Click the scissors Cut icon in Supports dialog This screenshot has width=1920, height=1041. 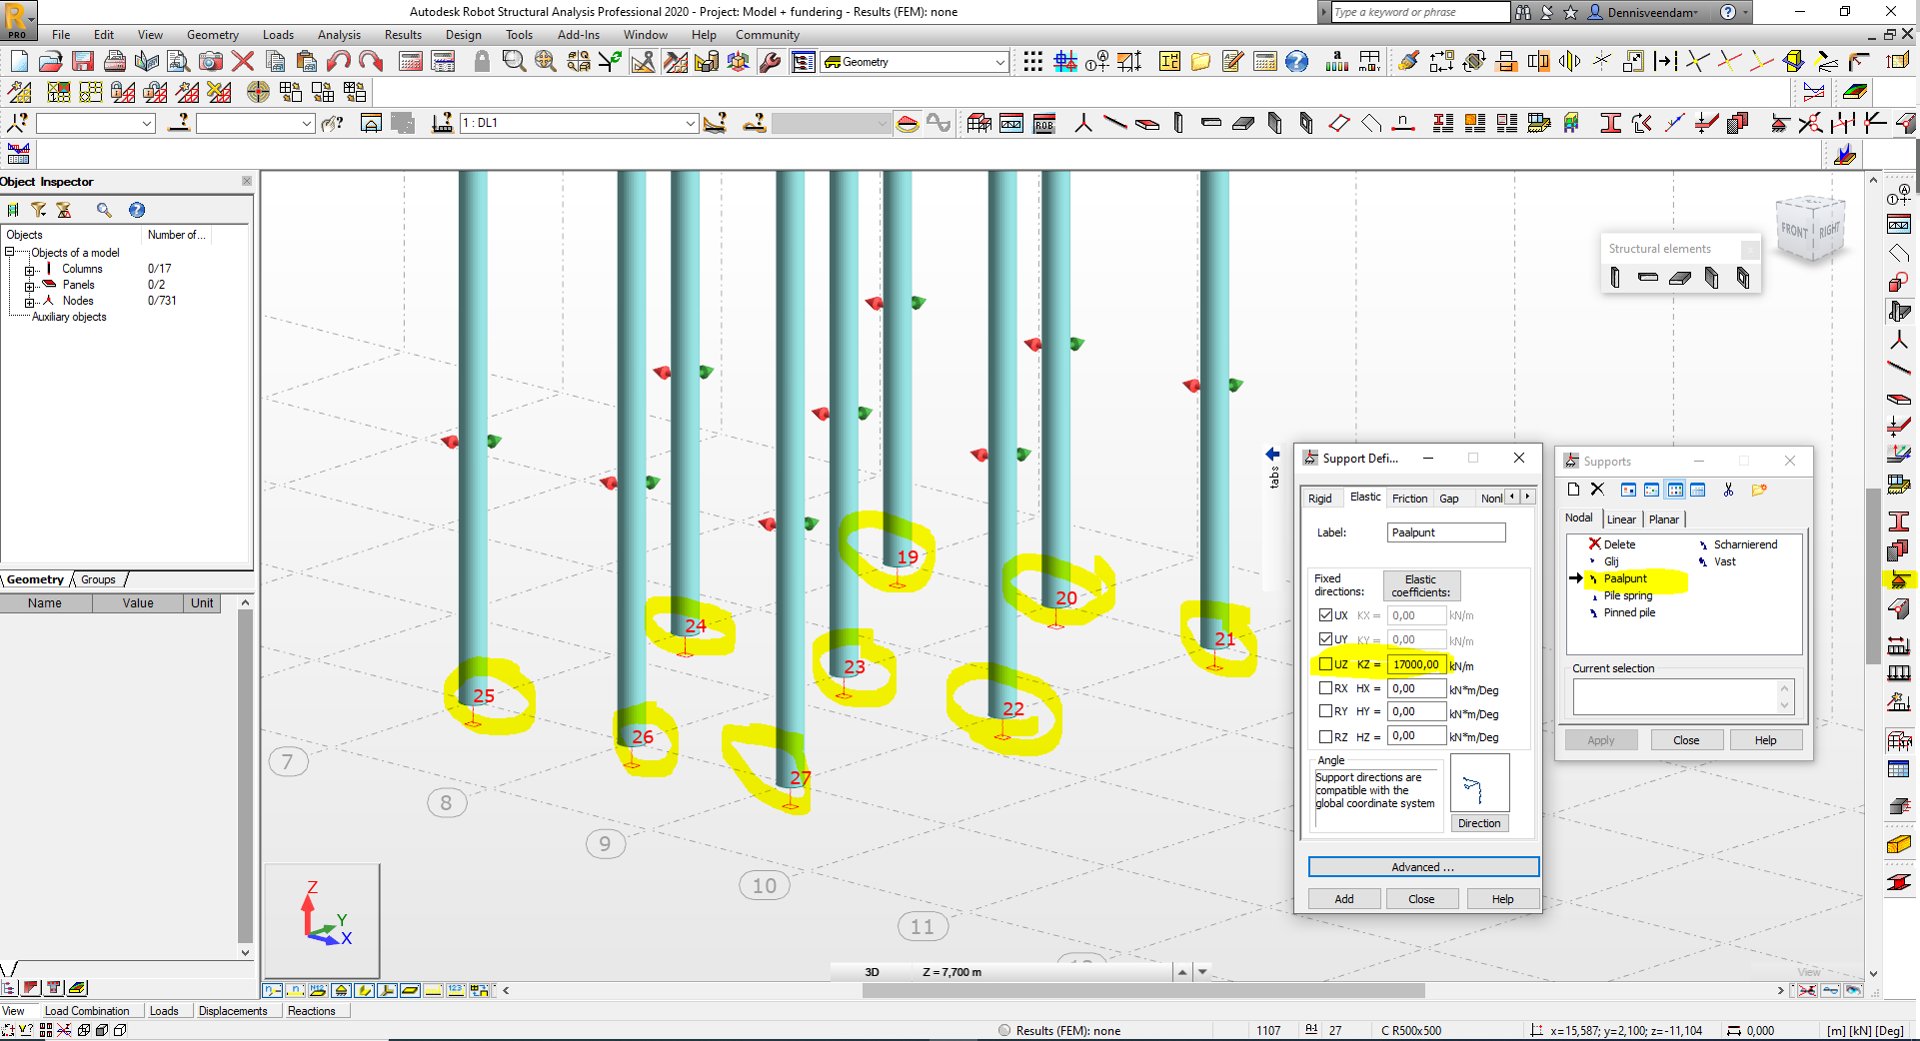click(x=1729, y=490)
